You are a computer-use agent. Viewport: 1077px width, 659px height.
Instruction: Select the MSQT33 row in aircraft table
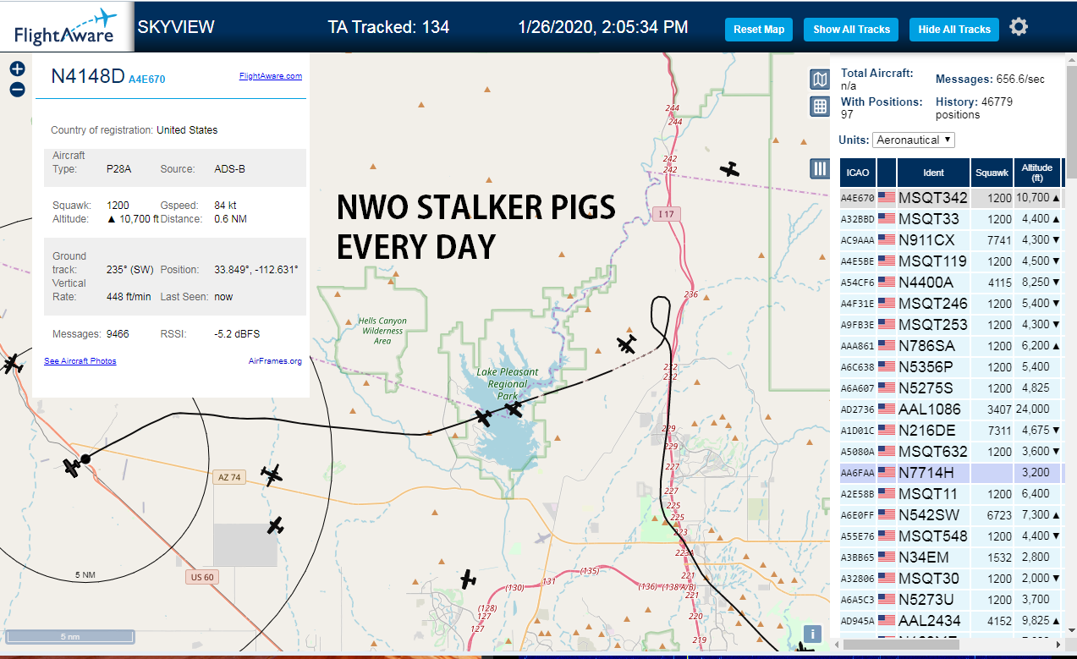[x=952, y=219]
